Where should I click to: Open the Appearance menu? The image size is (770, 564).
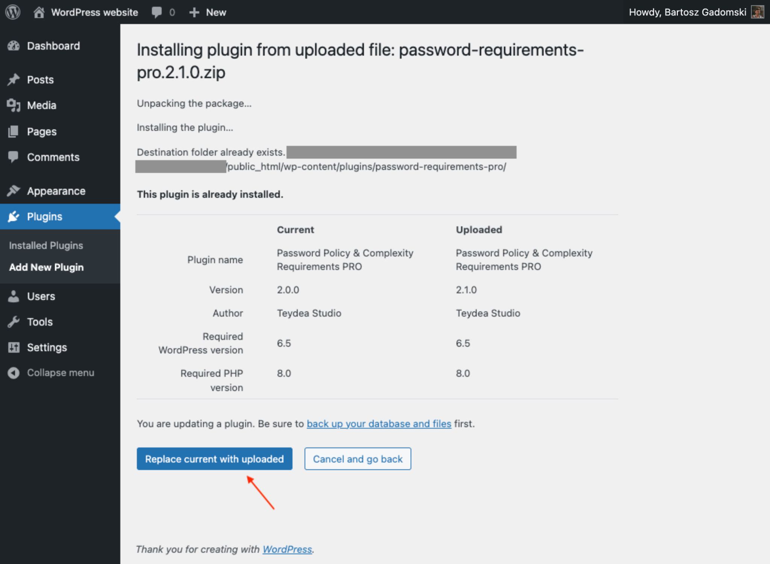pyautogui.click(x=56, y=191)
